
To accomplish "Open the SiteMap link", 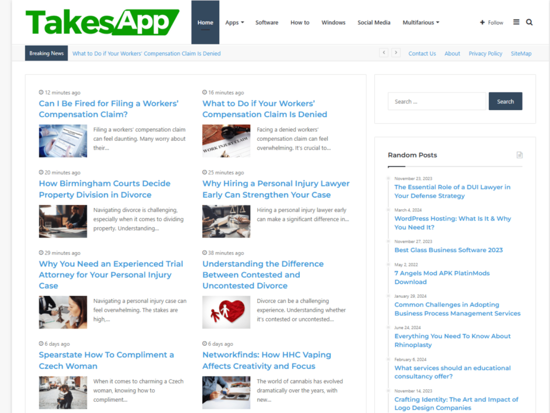I will (521, 53).
